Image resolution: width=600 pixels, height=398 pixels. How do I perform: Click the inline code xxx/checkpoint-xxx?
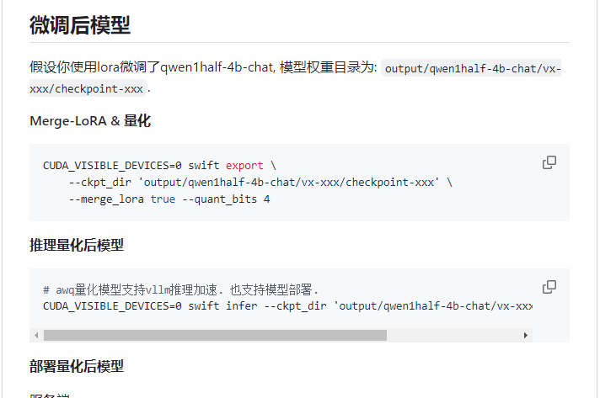tap(88, 88)
